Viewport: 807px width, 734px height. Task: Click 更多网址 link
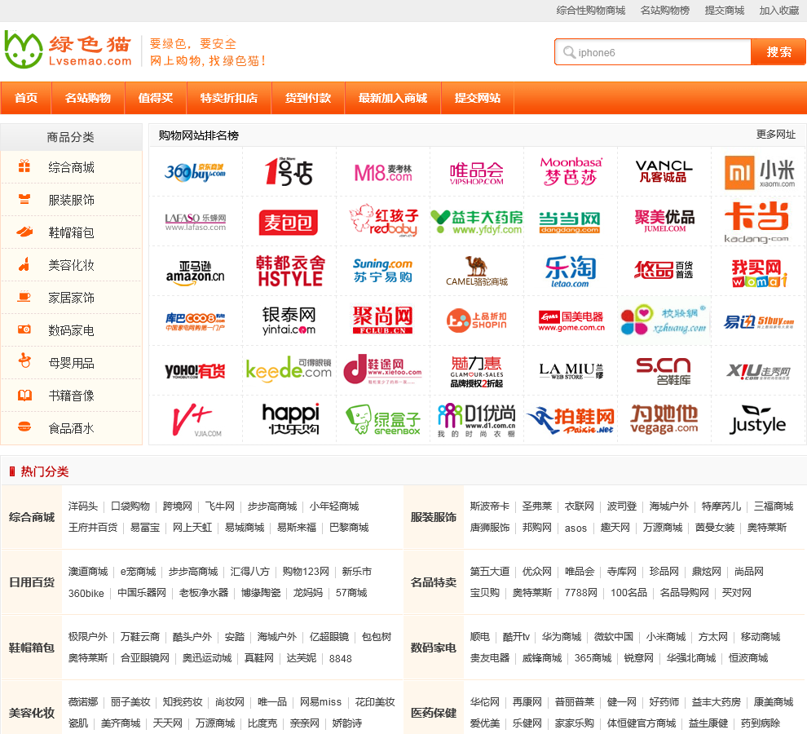tap(775, 135)
